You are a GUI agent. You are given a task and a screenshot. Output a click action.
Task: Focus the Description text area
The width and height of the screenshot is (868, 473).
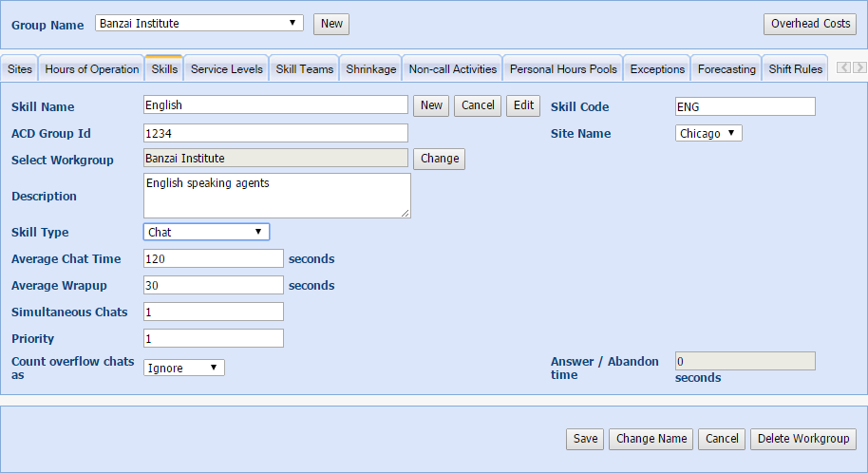click(276, 196)
